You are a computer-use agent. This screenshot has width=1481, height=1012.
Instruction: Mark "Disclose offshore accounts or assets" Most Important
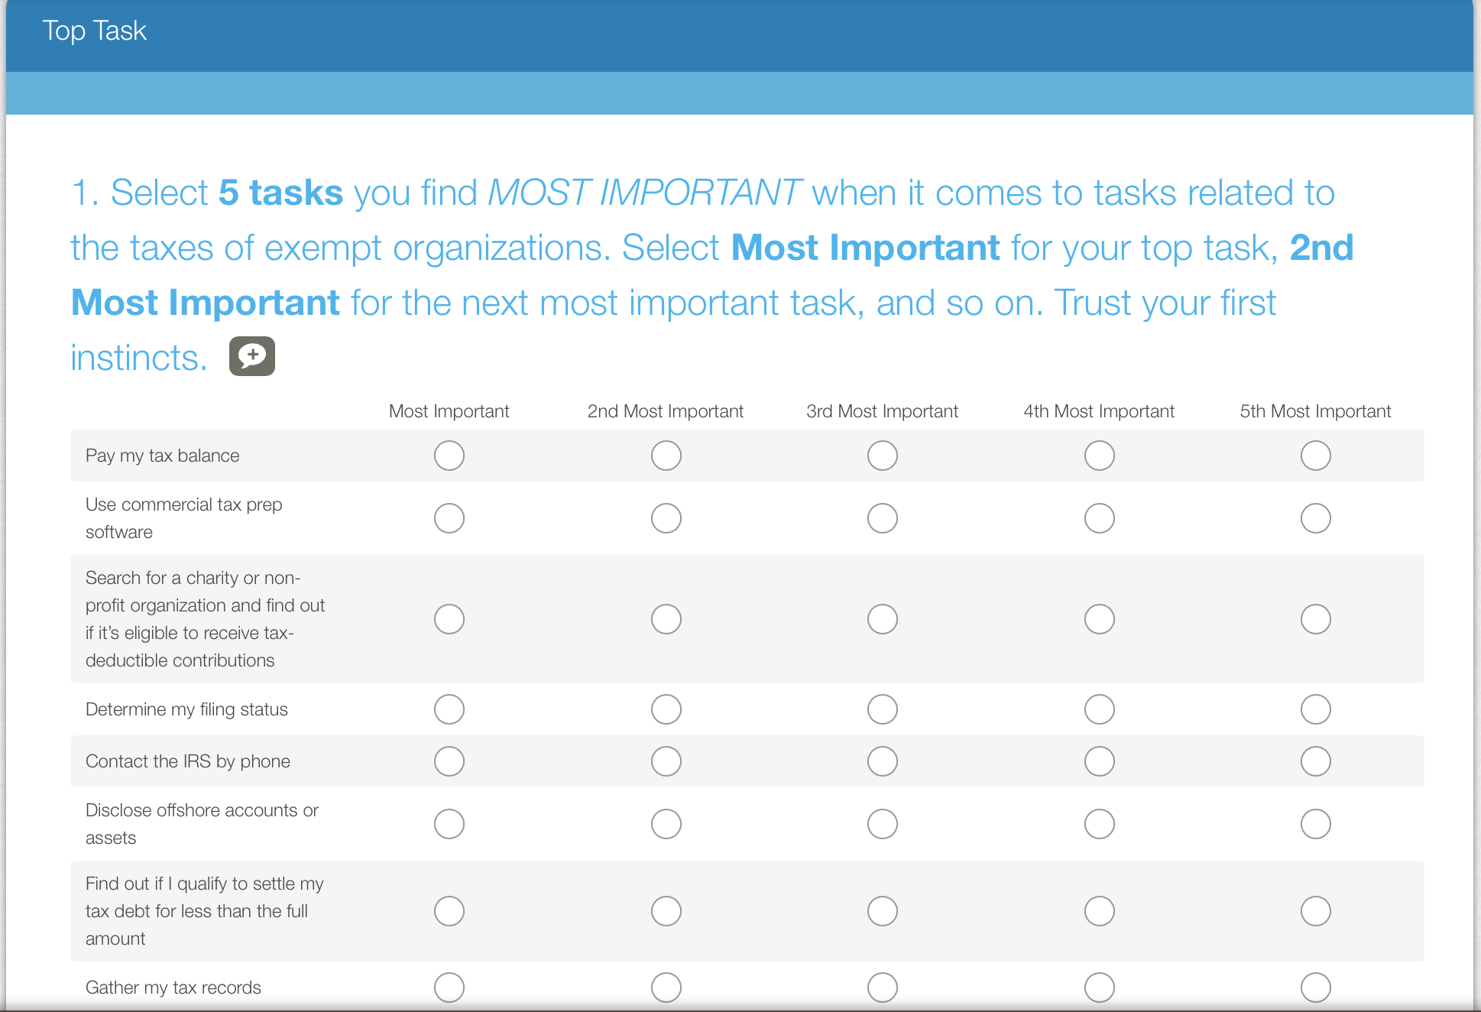tap(449, 824)
